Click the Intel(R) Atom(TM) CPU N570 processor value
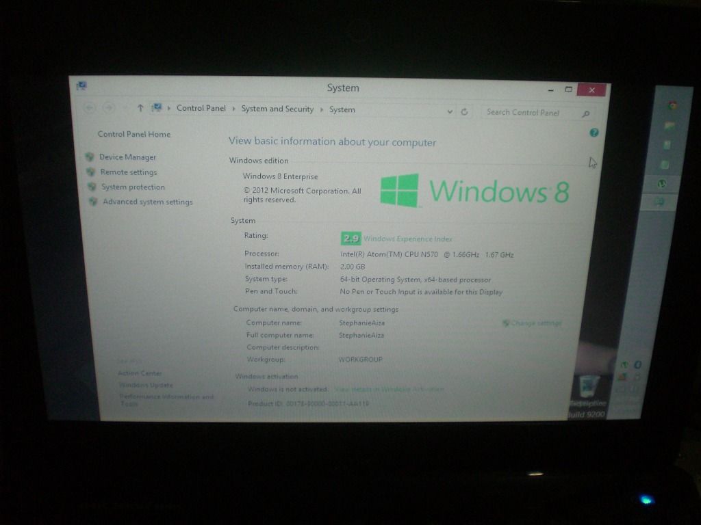The width and height of the screenshot is (701, 525). click(427, 254)
